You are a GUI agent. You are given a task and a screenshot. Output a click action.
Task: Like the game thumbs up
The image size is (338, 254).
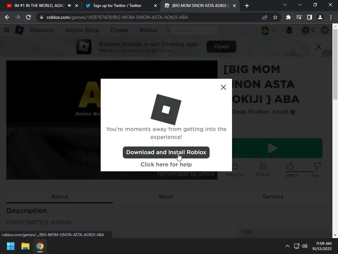pos(290,166)
